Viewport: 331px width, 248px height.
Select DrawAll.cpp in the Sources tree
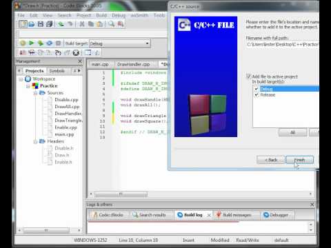coord(67,107)
